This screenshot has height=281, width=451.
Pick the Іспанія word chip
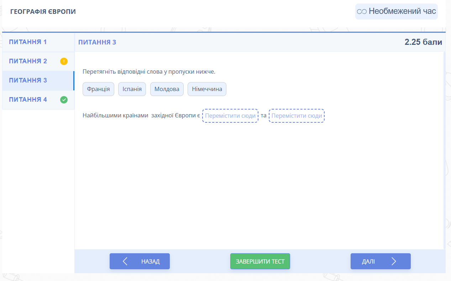point(132,89)
